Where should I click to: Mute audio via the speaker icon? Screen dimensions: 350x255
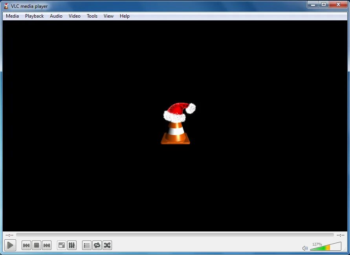coord(305,248)
